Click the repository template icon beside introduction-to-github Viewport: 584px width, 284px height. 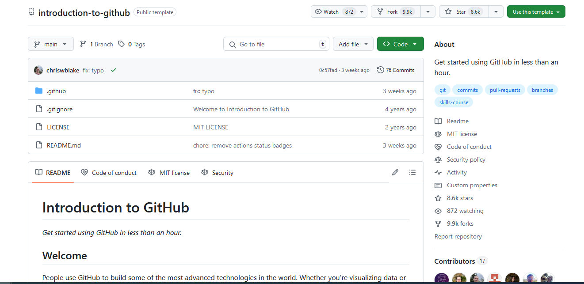[x=31, y=12]
